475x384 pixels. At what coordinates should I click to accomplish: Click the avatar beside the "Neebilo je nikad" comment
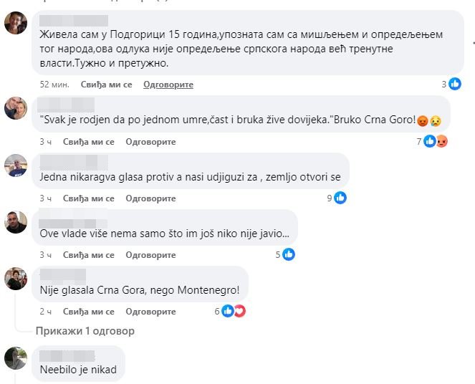(16, 357)
